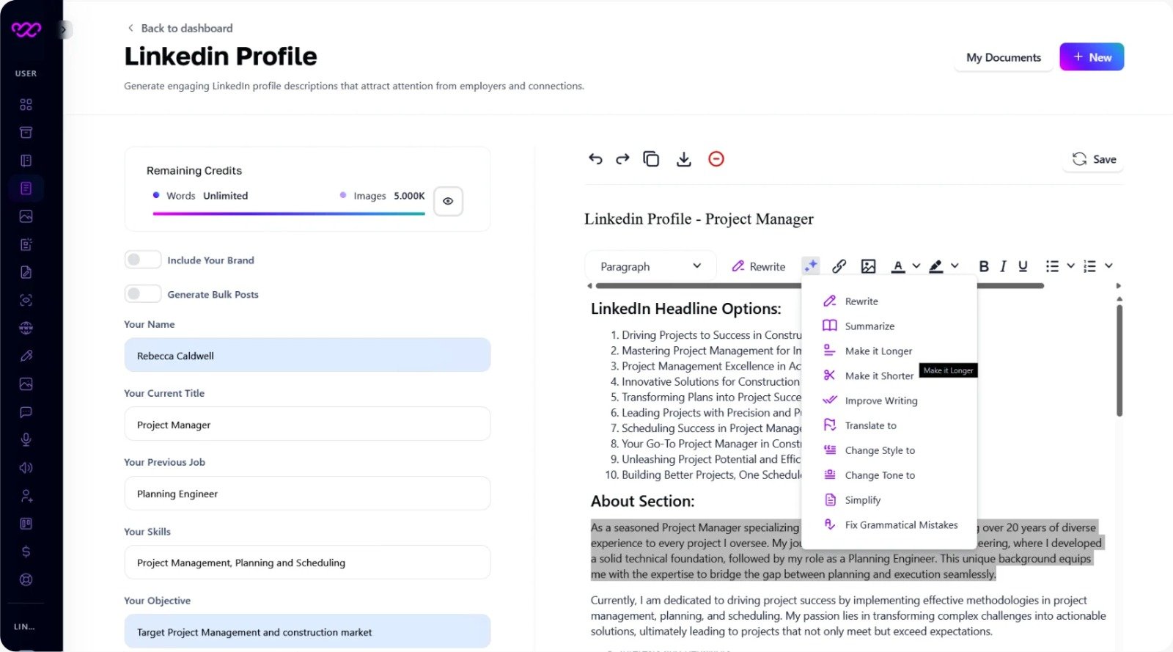Toggle underline formatting
This screenshot has height=652, width=1173.
(x=1023, y=265)
